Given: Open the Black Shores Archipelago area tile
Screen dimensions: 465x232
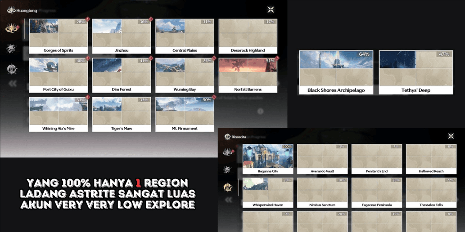Looking at the screenshot, I should [x=336, y=72].
